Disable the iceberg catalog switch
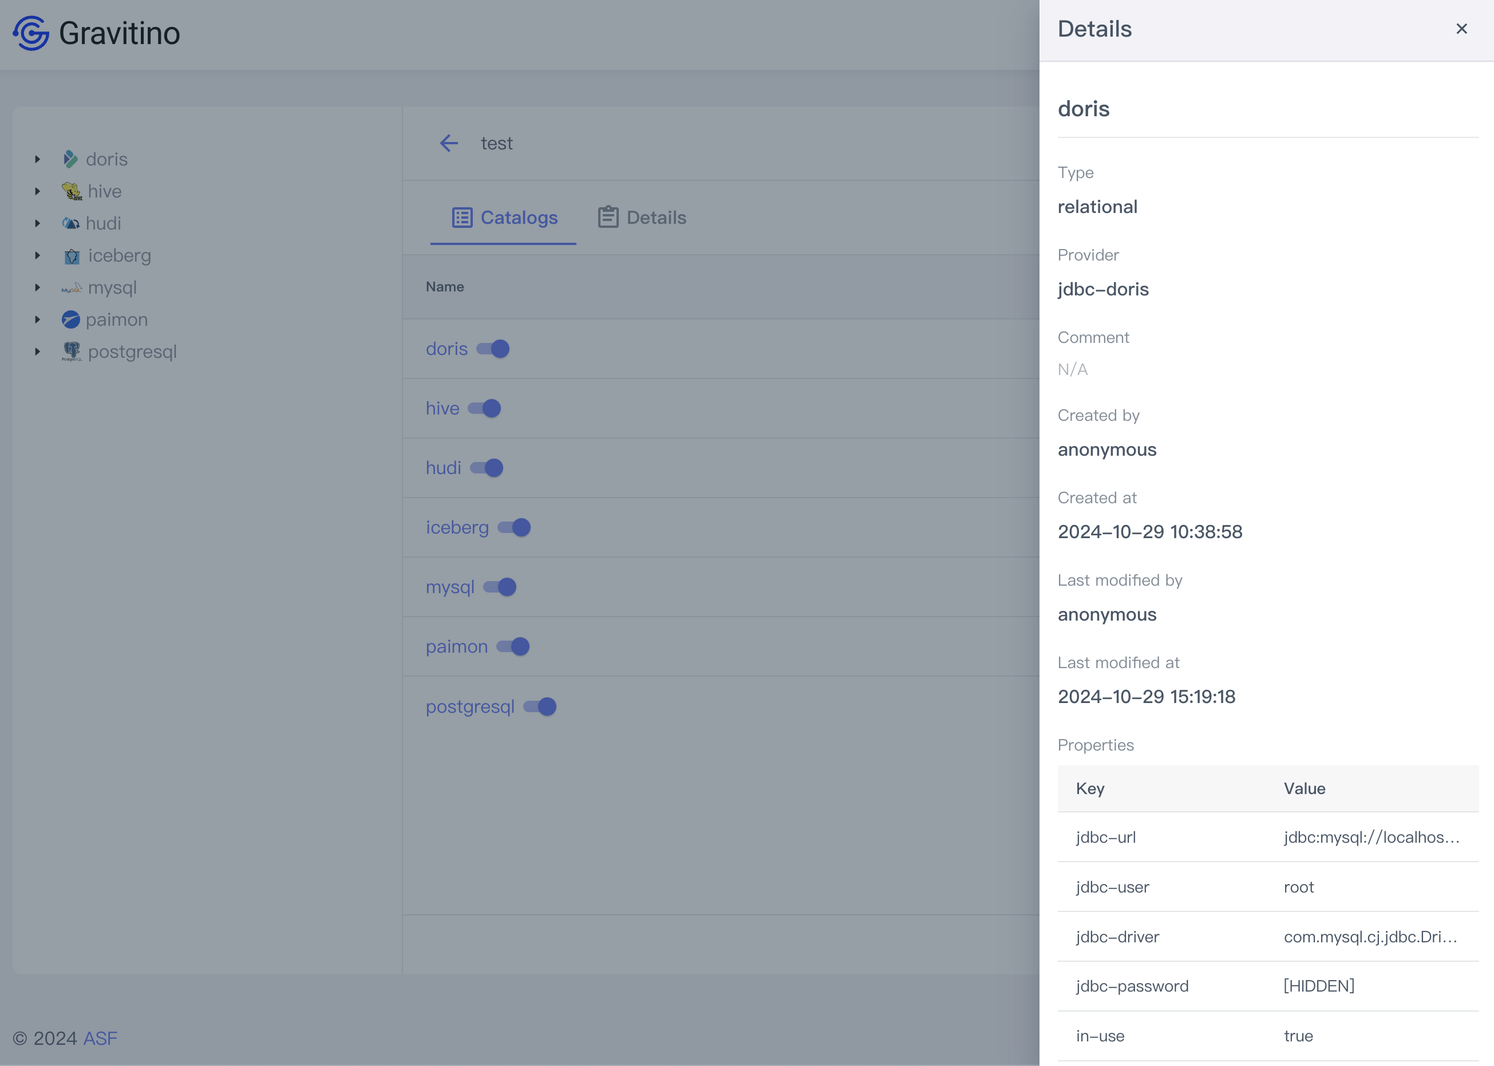Screen dimensions: 1494x1066 [x=515, y=527]
